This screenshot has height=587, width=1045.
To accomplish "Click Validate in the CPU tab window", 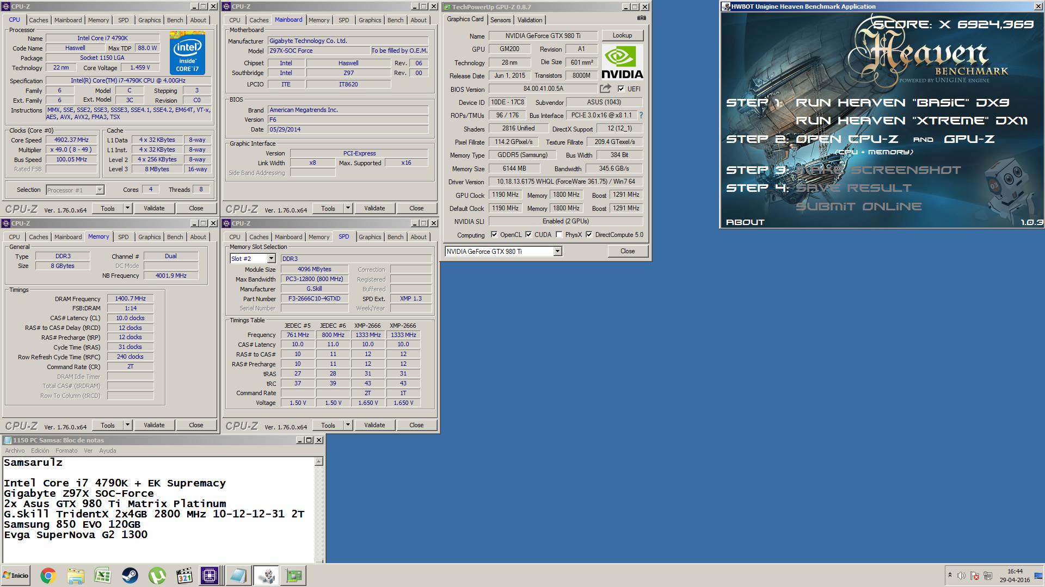I will pos(154,208).
